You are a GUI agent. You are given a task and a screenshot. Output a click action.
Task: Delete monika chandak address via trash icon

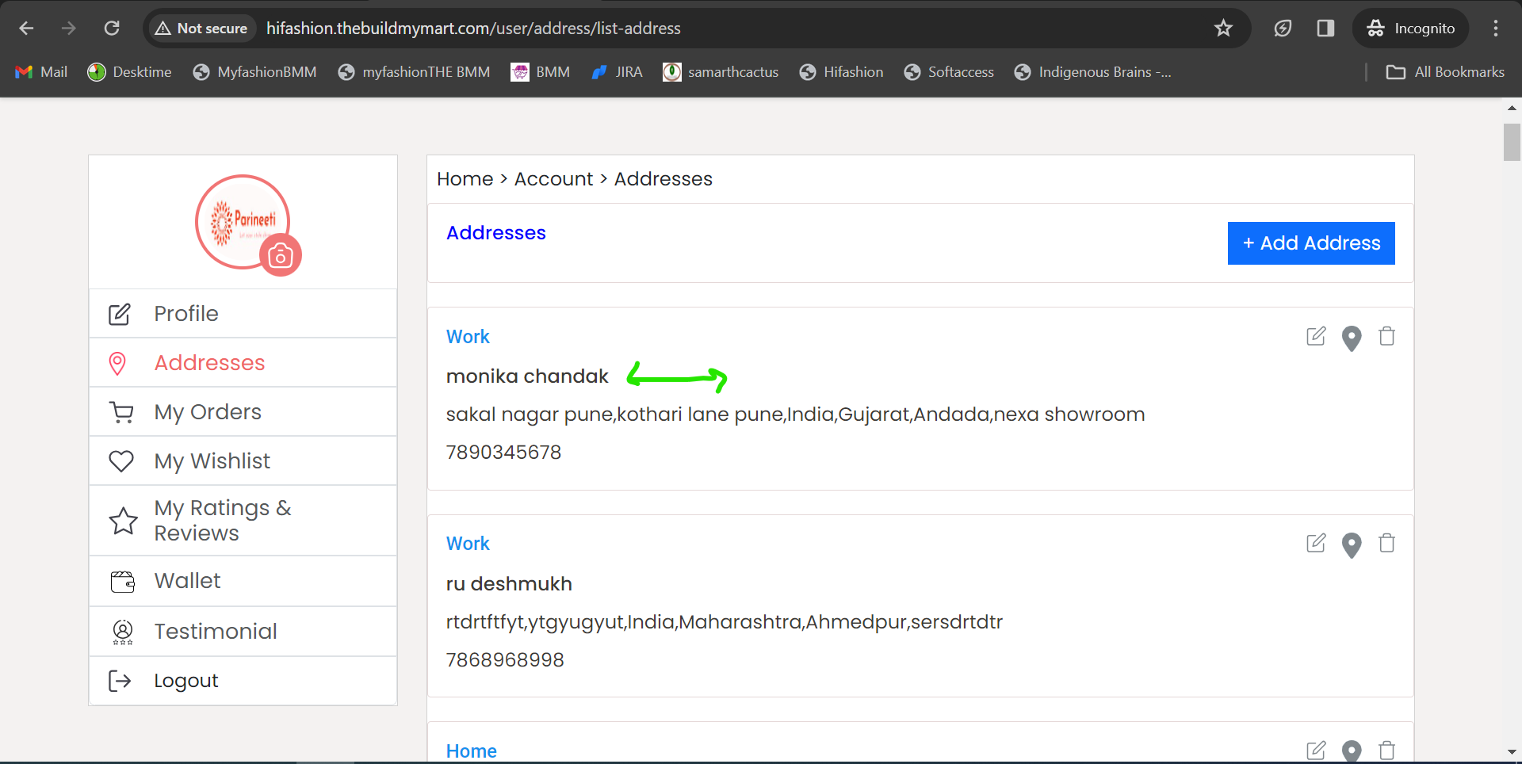coord(1386,336)
